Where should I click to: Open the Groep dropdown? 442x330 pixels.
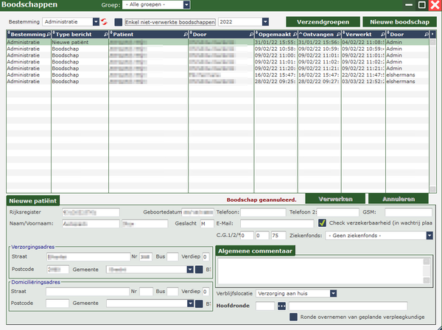click(x=186, y=5)
